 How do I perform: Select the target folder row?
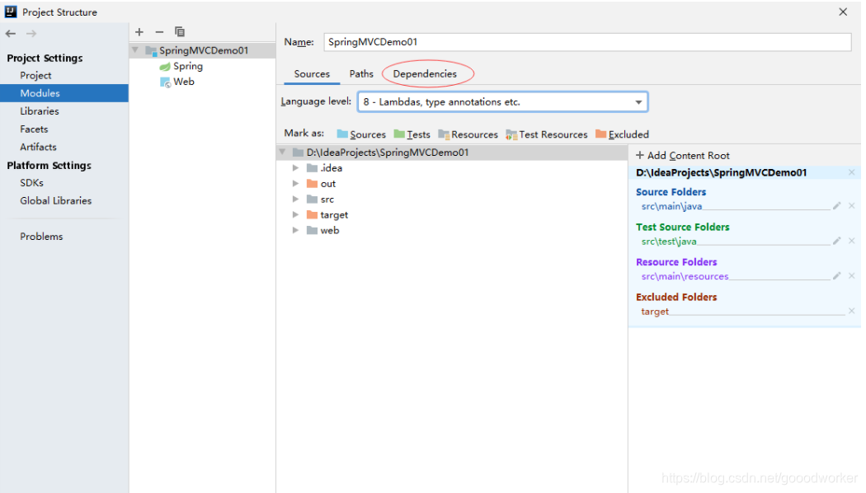pyautogui.click(x=452, y=214)
